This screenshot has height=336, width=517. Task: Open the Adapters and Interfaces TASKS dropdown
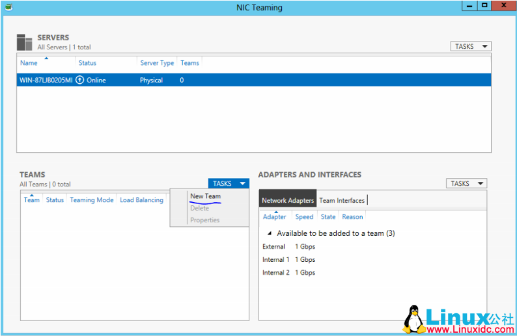pos(466,183)
